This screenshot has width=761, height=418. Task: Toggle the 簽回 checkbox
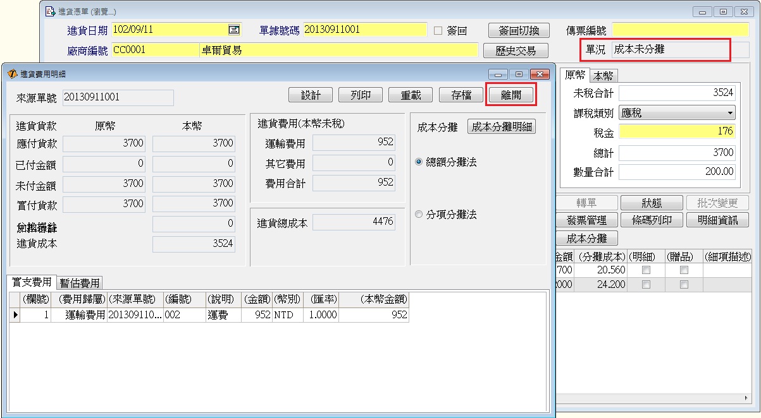[438, 30]
